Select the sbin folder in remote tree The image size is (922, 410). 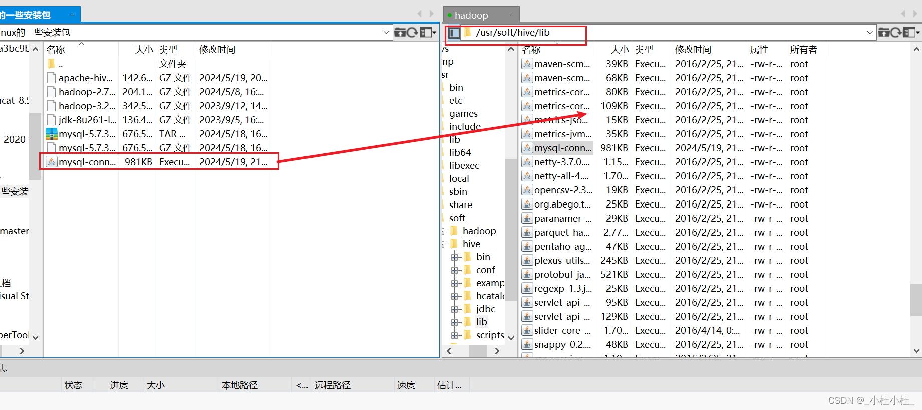point(458,191)
